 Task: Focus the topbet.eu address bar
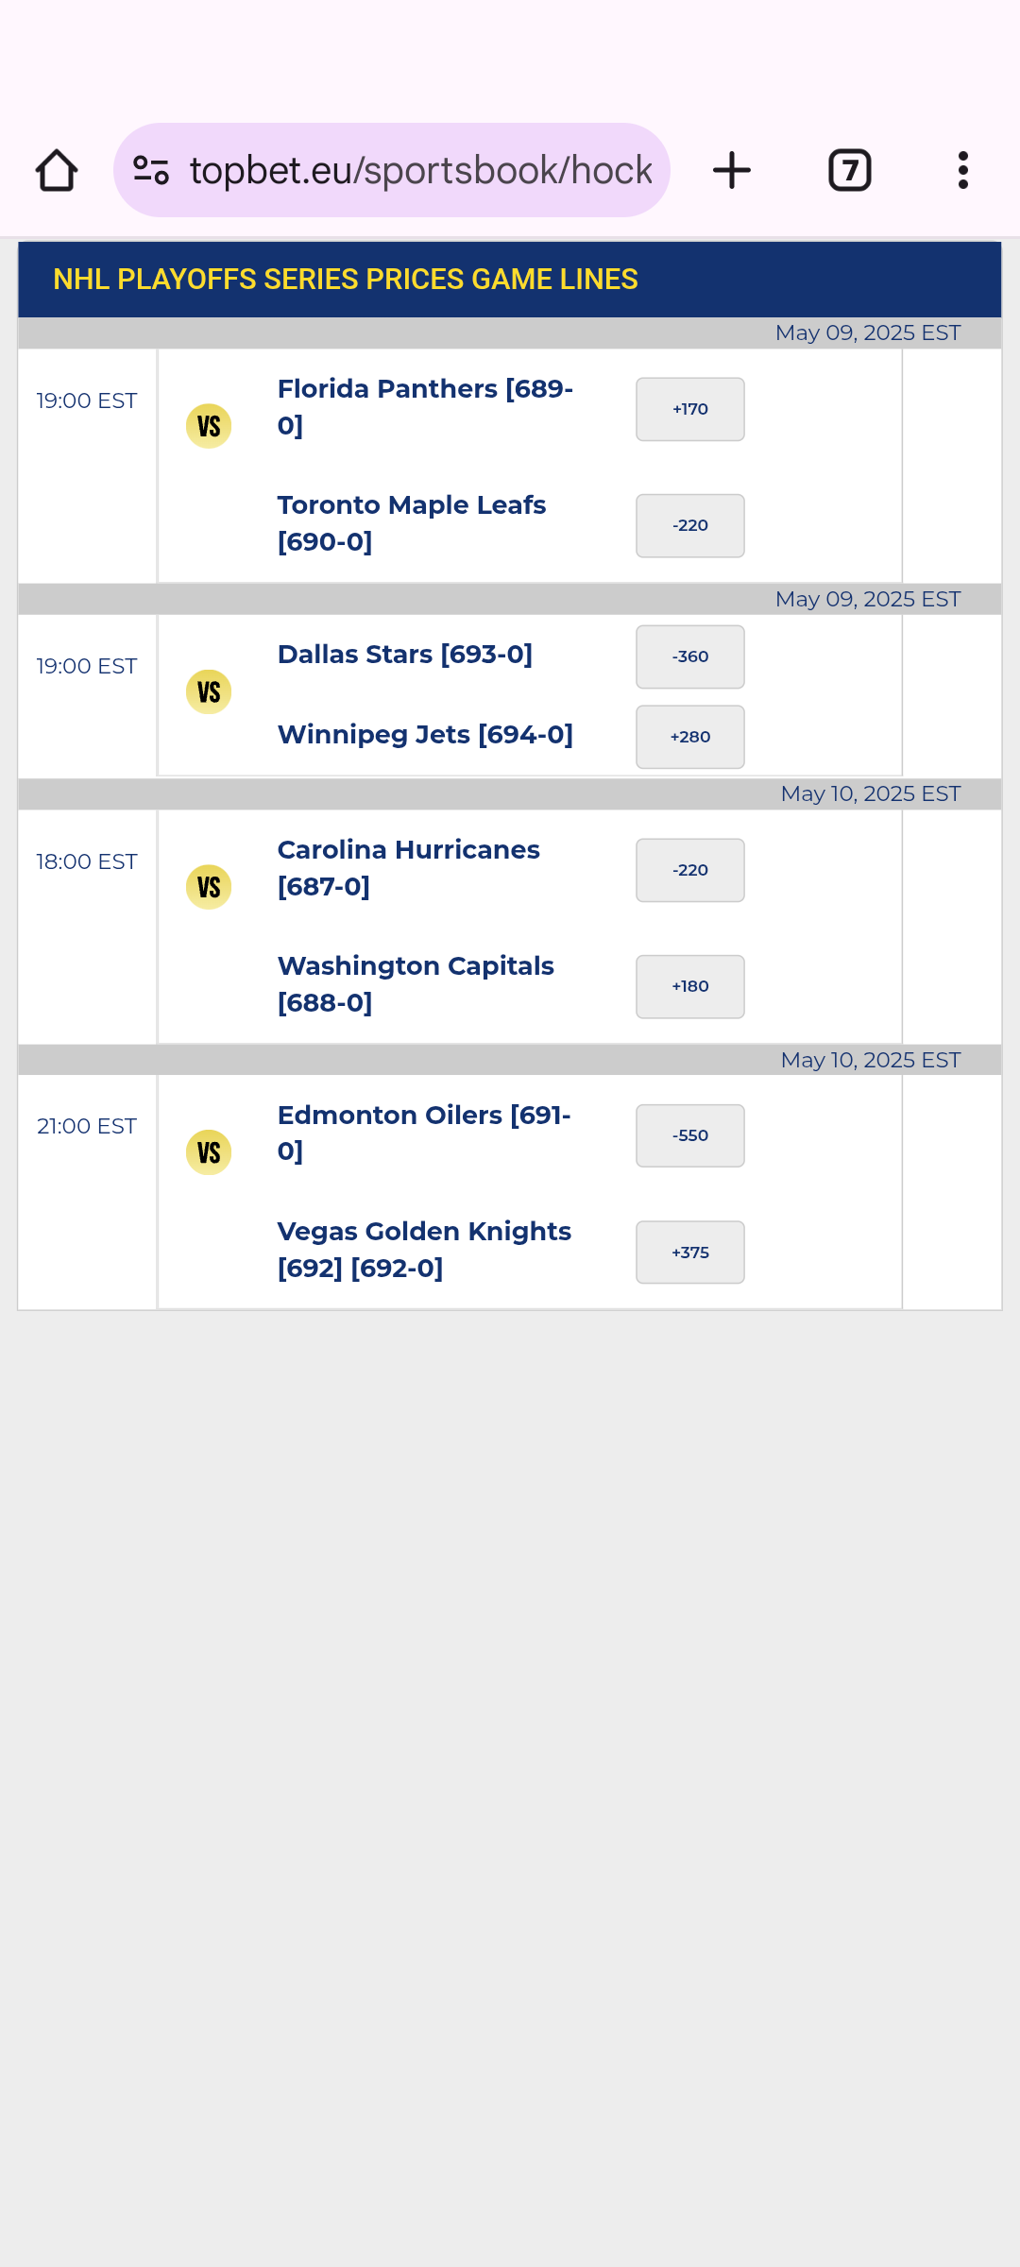coord(420,171)
